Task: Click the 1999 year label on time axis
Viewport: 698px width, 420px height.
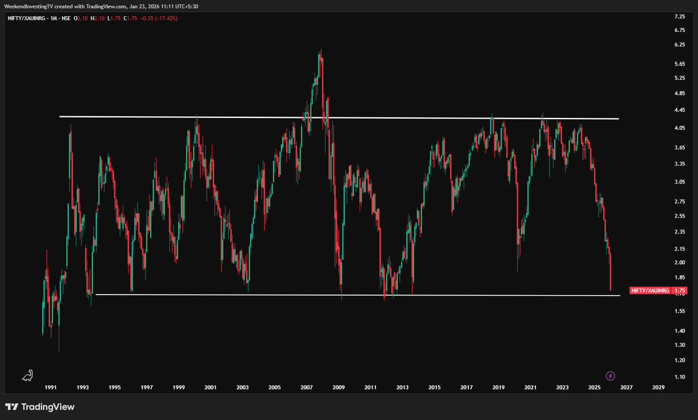Action: click(x=179, y=387)
